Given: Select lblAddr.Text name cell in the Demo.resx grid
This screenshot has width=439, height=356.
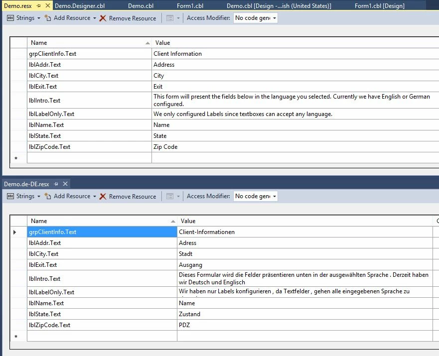Looking at the screenshot, I should point(89,65).
